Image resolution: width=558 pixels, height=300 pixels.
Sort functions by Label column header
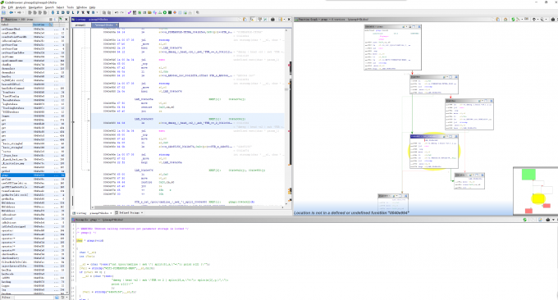coord(16,25)
